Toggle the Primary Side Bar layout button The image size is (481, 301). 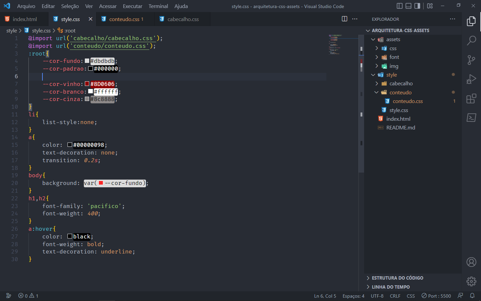pyautogui.click(x=399, y=6)
